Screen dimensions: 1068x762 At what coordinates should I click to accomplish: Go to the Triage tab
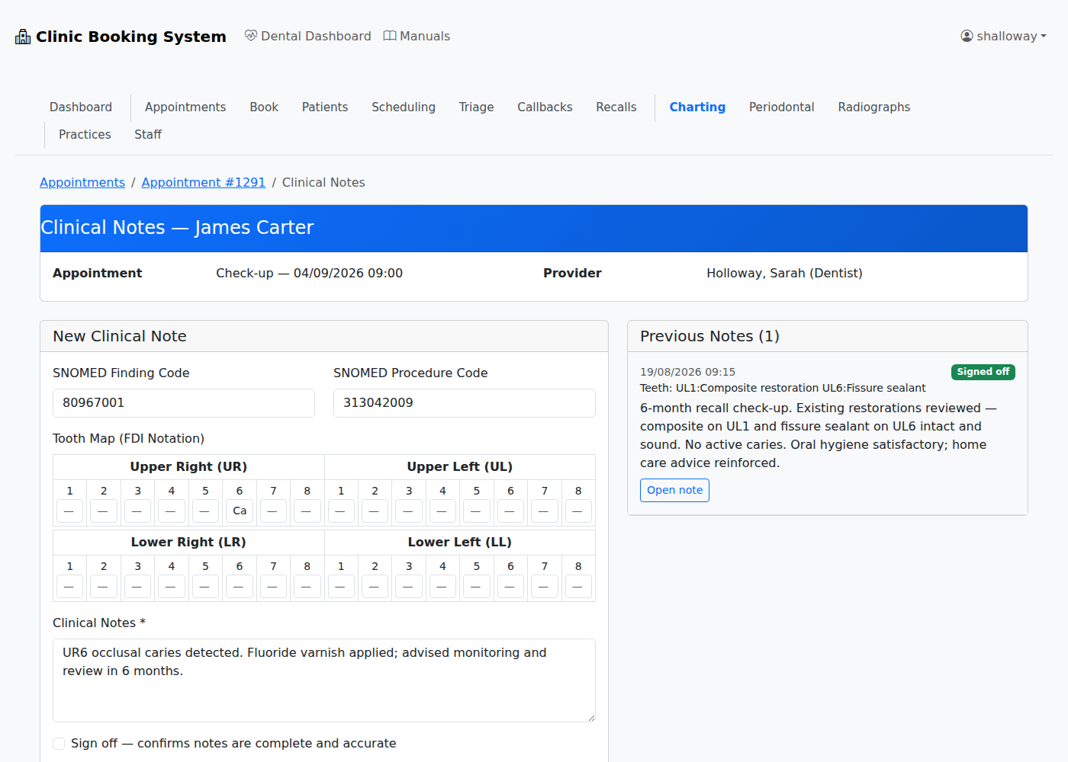pyautogui.click(x=477, y=107)
